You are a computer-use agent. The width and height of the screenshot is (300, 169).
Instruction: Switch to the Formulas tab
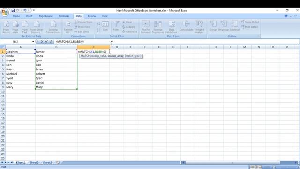click(x=64, y=16)
